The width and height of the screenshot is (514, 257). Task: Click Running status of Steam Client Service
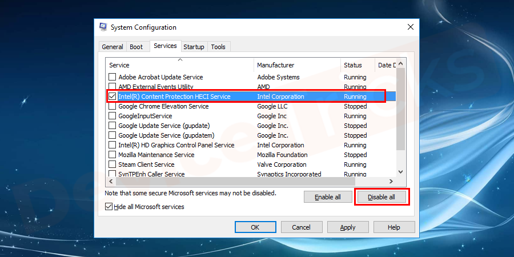[x=355, y=164]
